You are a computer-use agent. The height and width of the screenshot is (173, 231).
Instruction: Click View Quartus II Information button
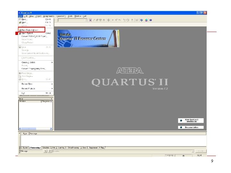pyautogui.click(x=191, y=120)
